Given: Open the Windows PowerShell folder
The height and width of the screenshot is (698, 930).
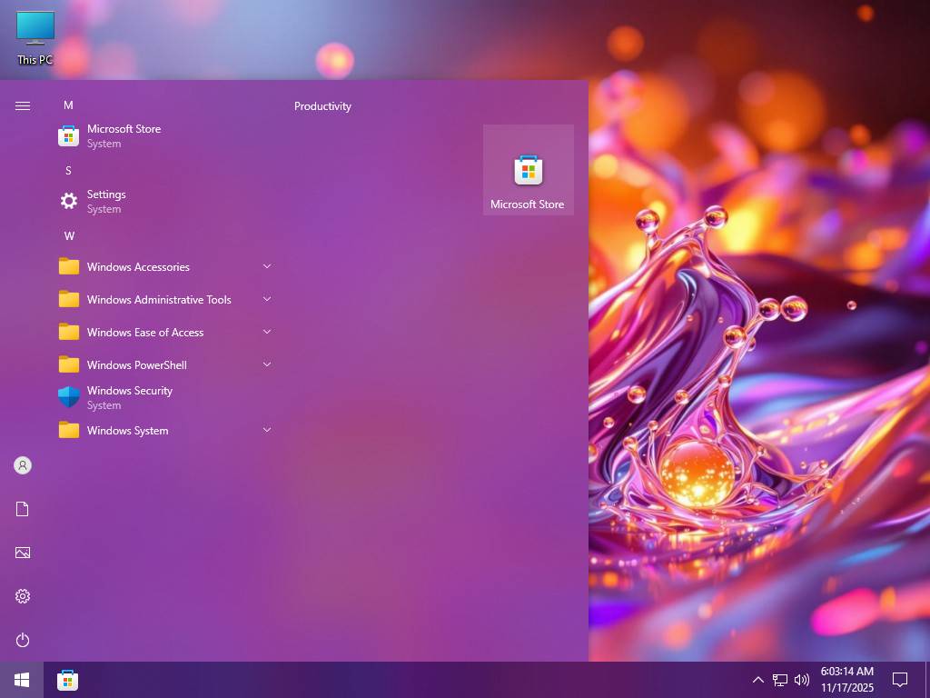Looking at the screenshot, I should click(166, 364).
